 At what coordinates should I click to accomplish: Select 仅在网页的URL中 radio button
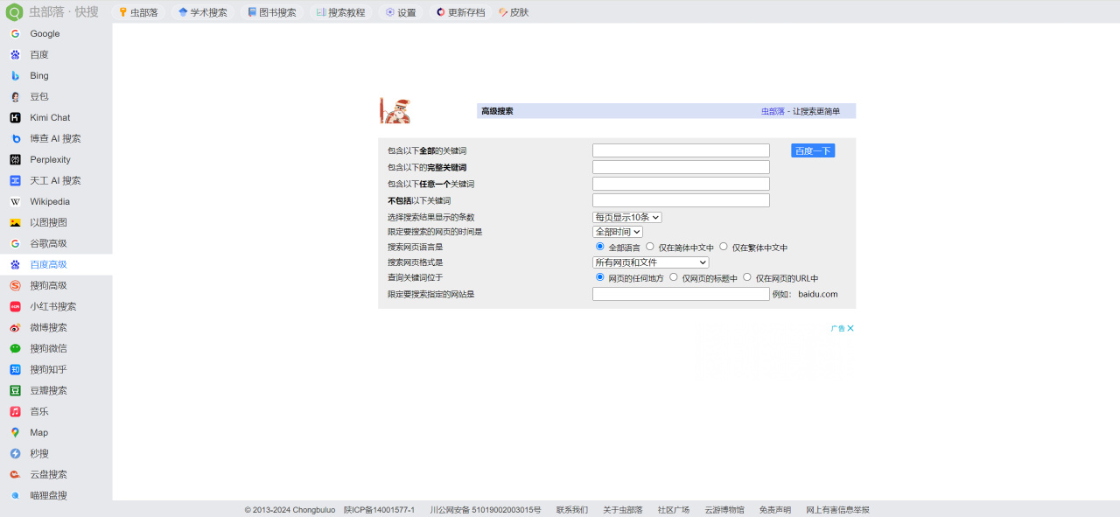click(747, 277)
